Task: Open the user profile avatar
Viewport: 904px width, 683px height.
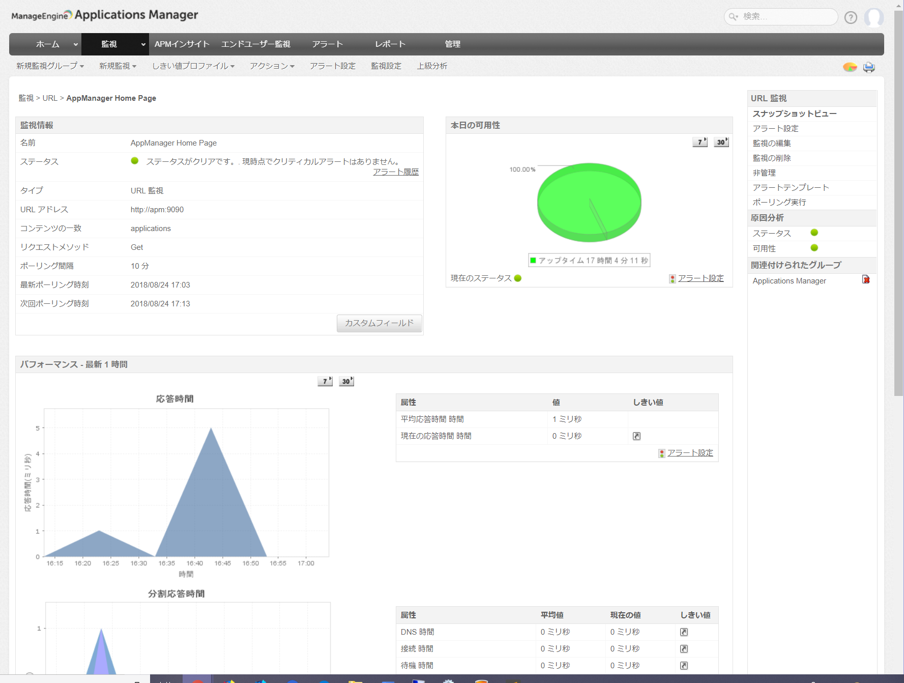Action: tap(873, 17)
